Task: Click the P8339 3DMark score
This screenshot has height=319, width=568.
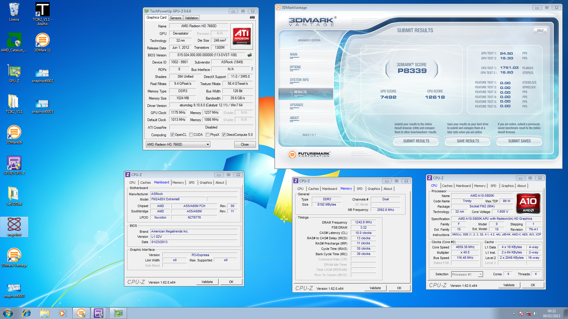Action: [x=412, y=71]
